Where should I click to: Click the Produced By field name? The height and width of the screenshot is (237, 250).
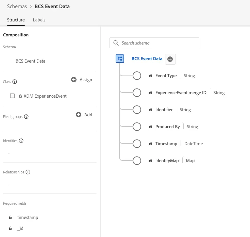(168, 127)
